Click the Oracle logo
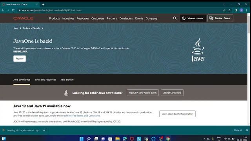This screenshot has width=251, height=141. tap(24, 18)
